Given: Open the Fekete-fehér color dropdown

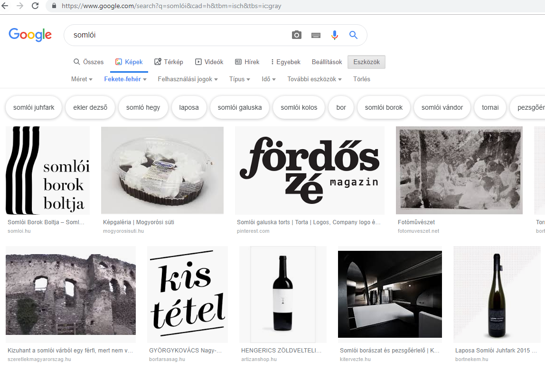Looking at the screenshot, I should tap(125, 79).
